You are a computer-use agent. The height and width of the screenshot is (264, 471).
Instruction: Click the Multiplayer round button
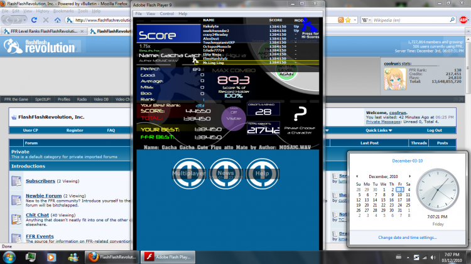tap(189, 174)
